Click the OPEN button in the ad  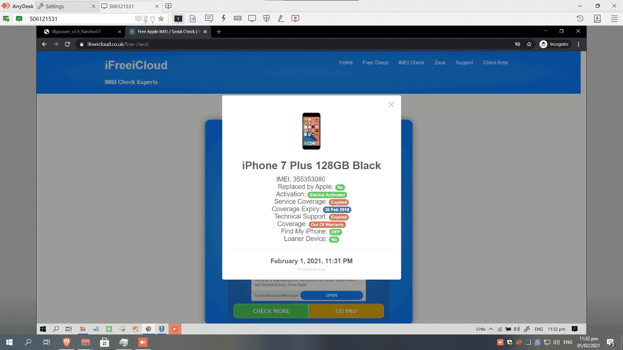click(x=332, y=296)
